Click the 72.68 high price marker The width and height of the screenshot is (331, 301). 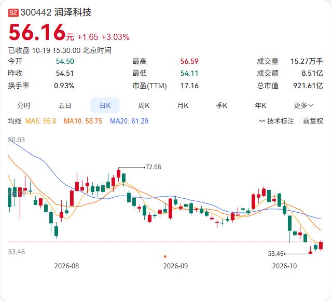point(153,167)
